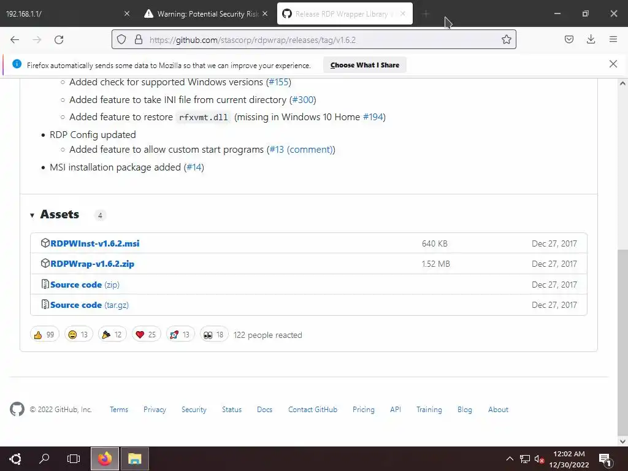Screen dimensions: 628x471
Task: Open Task View on the taskbar
Action: click(x=74, y=459)
